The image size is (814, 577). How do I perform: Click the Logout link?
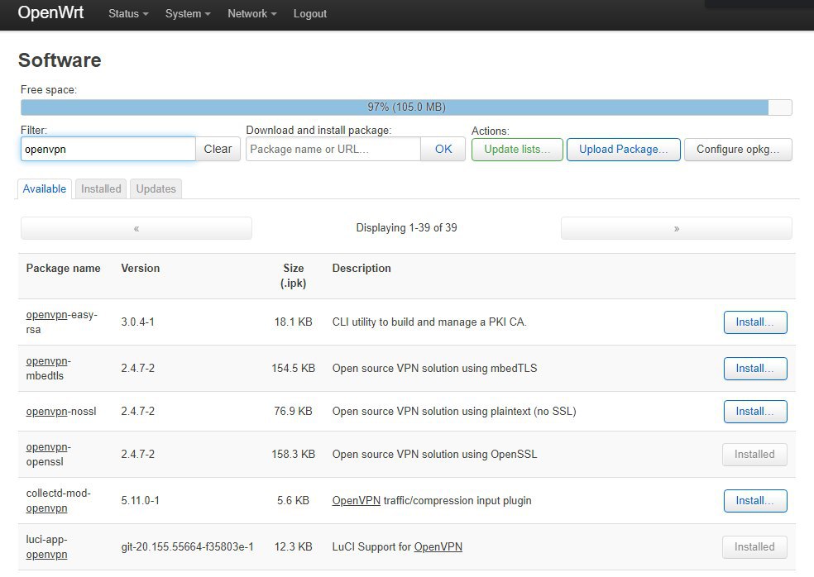tap(310, 14)
